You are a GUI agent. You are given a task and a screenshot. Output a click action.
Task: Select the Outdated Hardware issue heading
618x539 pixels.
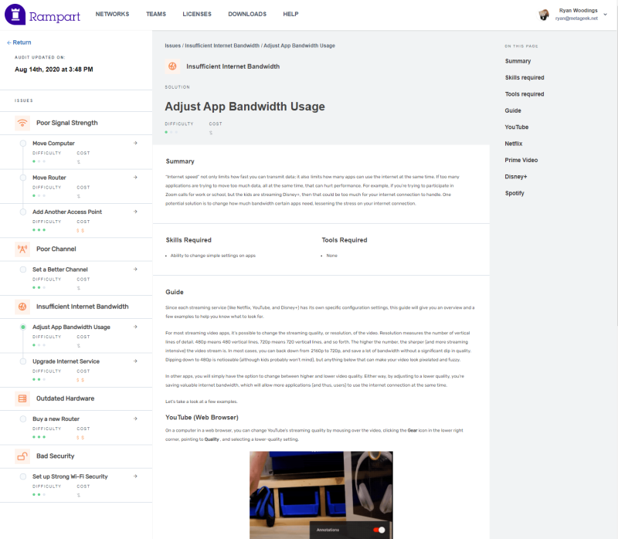tap(66, 398)
